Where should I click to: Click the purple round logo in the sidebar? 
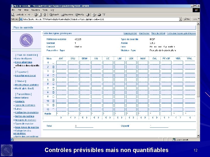point(26,40)
